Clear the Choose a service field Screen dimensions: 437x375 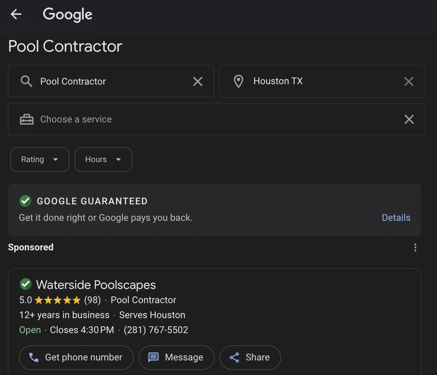pyautogui.click(x=409, y=119)
